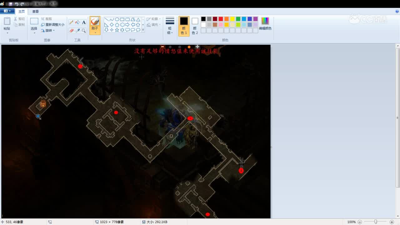Expand the shapes gallery with More arrow
The width and height of the screenshot is (400, 225).
click(x=143, y=30)
